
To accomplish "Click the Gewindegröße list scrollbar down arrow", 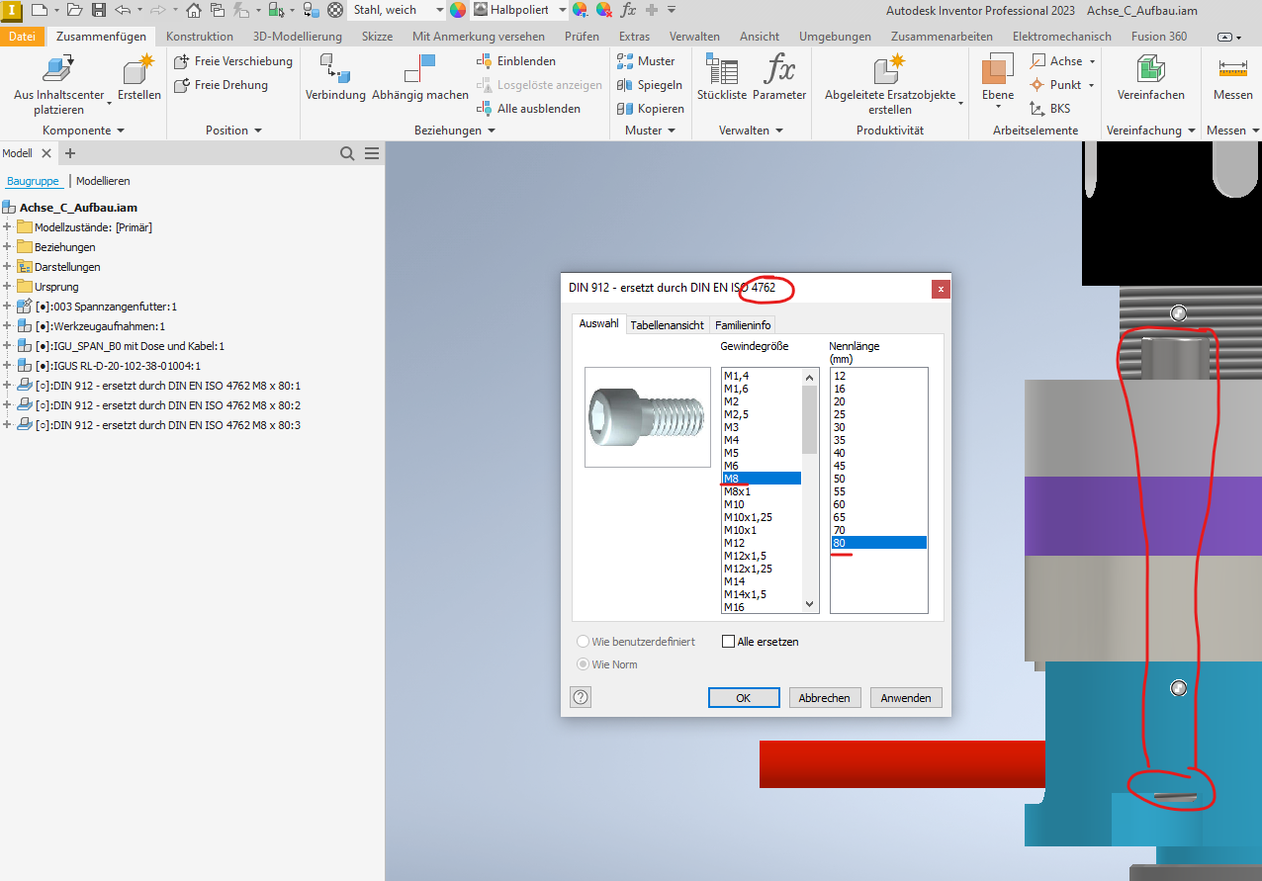I will [810, 604].
